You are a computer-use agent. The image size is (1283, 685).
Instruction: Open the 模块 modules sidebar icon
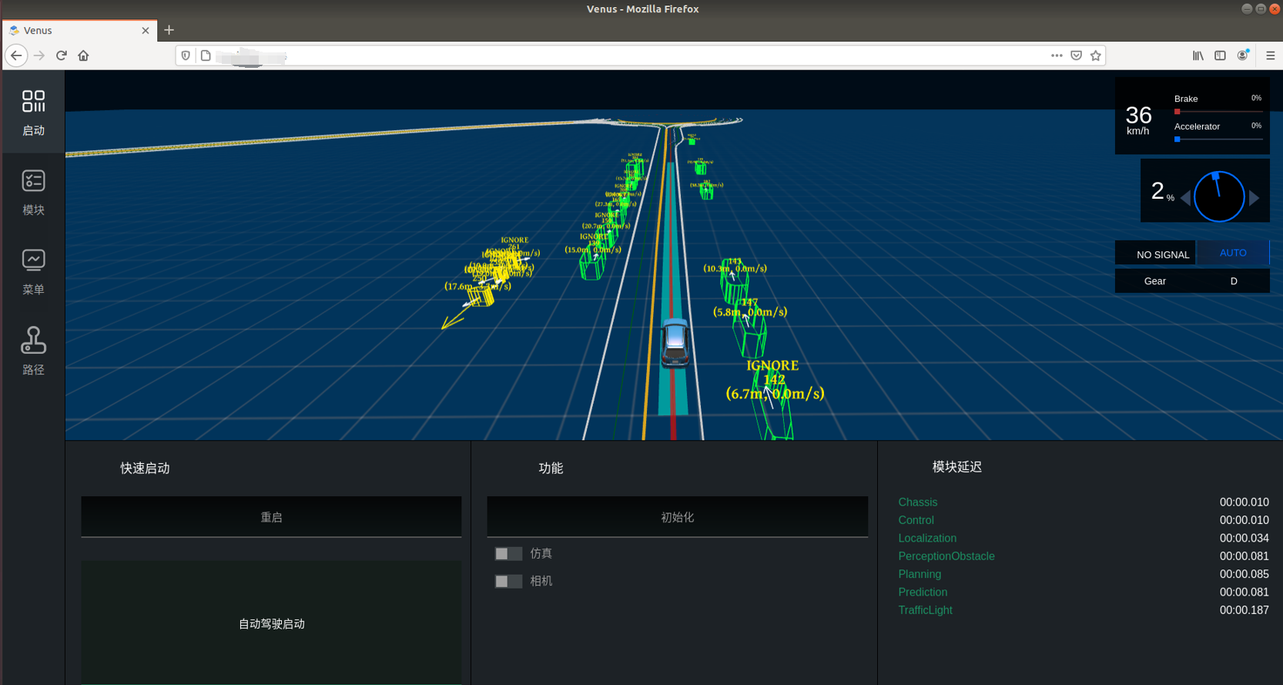(x=33, y=192)
